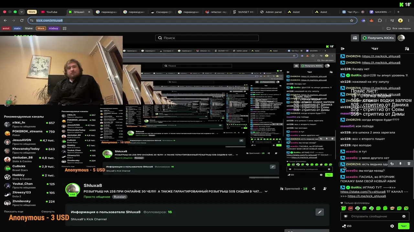Screen dimensions: 414x232
Task: Switch to the Admin panel tab
Action: pyautogui.click(x=271, y=12)
